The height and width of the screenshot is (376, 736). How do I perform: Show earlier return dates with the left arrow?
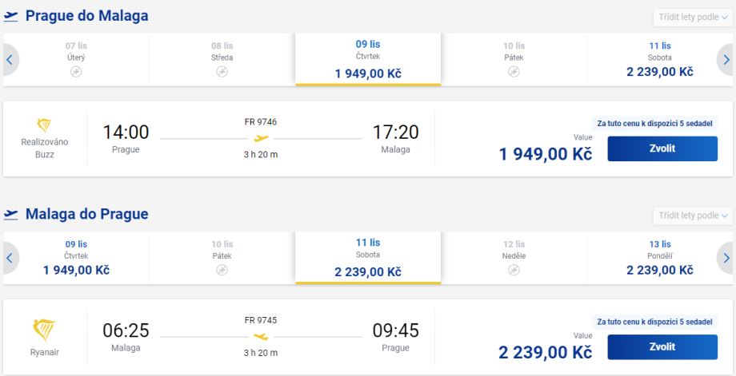(9, 258)
